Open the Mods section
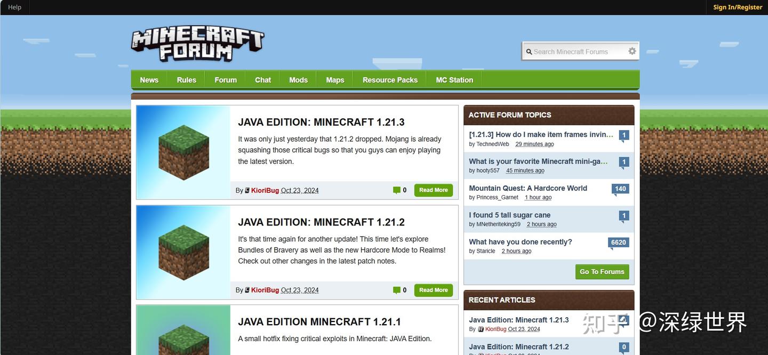This screenshot has width=768, height=355. [298, 79]
